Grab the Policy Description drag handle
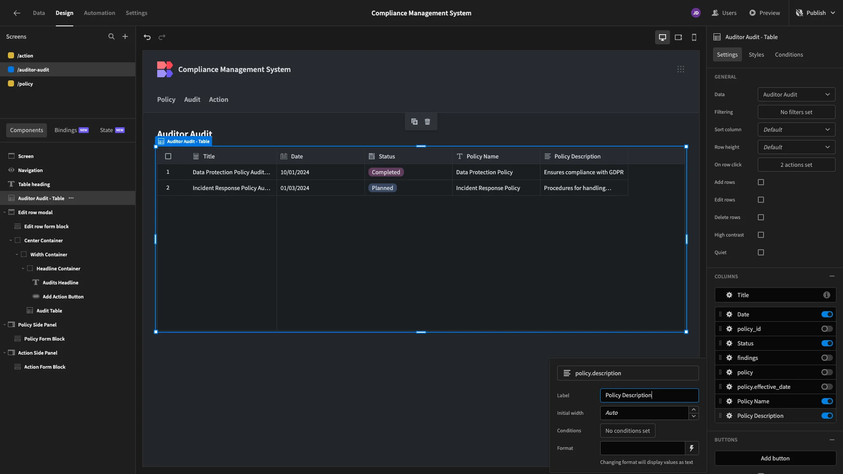 tap(720, 416)
